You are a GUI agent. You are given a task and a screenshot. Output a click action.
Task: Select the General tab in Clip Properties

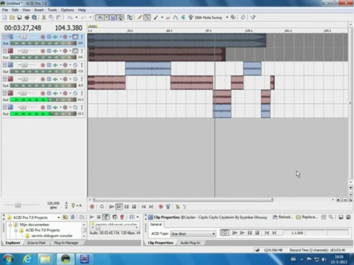[x=156, y=225]
